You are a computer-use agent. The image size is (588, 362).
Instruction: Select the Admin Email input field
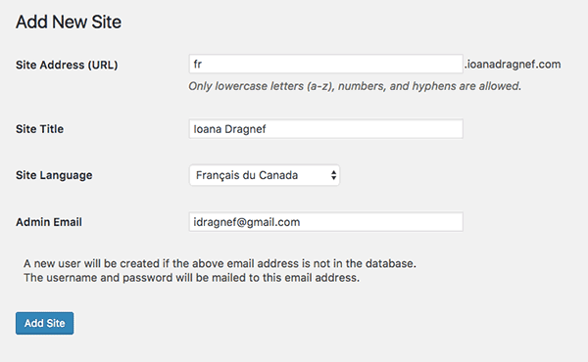[x=326, y=222]
